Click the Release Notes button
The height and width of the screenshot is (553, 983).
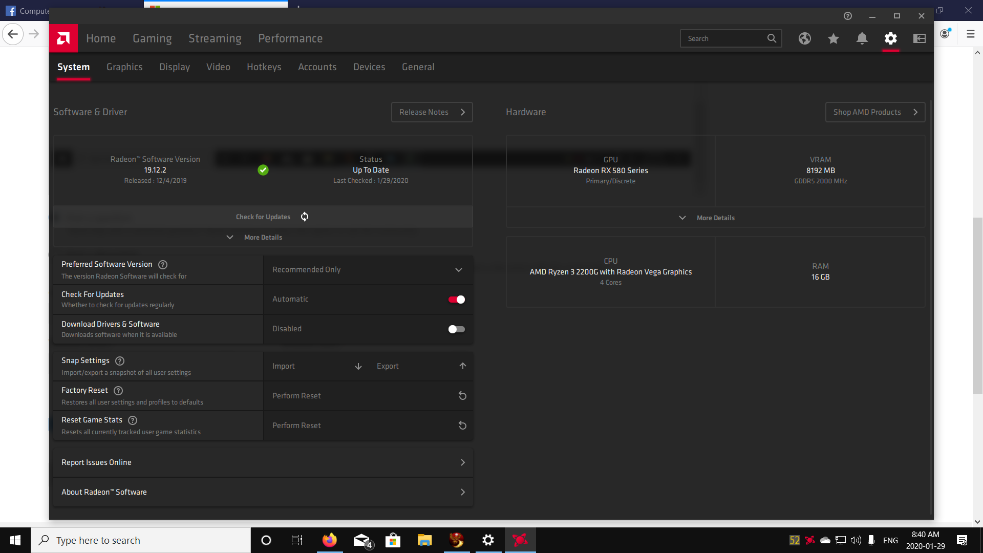(432, 112)
